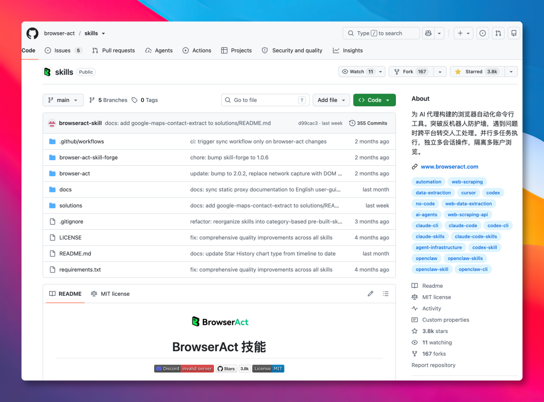Switch to the Issues tab
This screenshot has width=544, height=402.
pyautogui.click(x=63, y=51)
